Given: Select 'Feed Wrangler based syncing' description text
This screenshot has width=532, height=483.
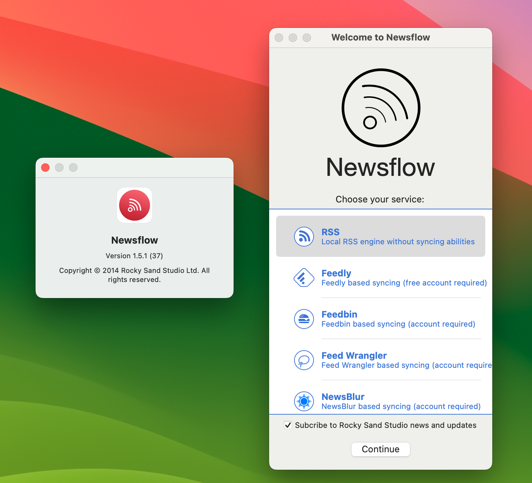Looking at the screenshot, I should click(406, 365).
